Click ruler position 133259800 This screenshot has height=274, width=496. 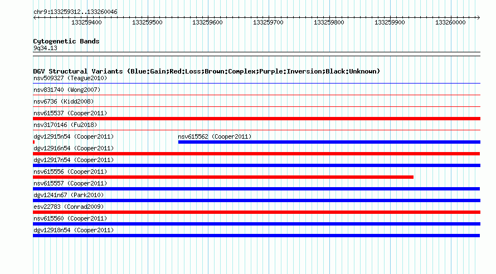coord(329,22)
